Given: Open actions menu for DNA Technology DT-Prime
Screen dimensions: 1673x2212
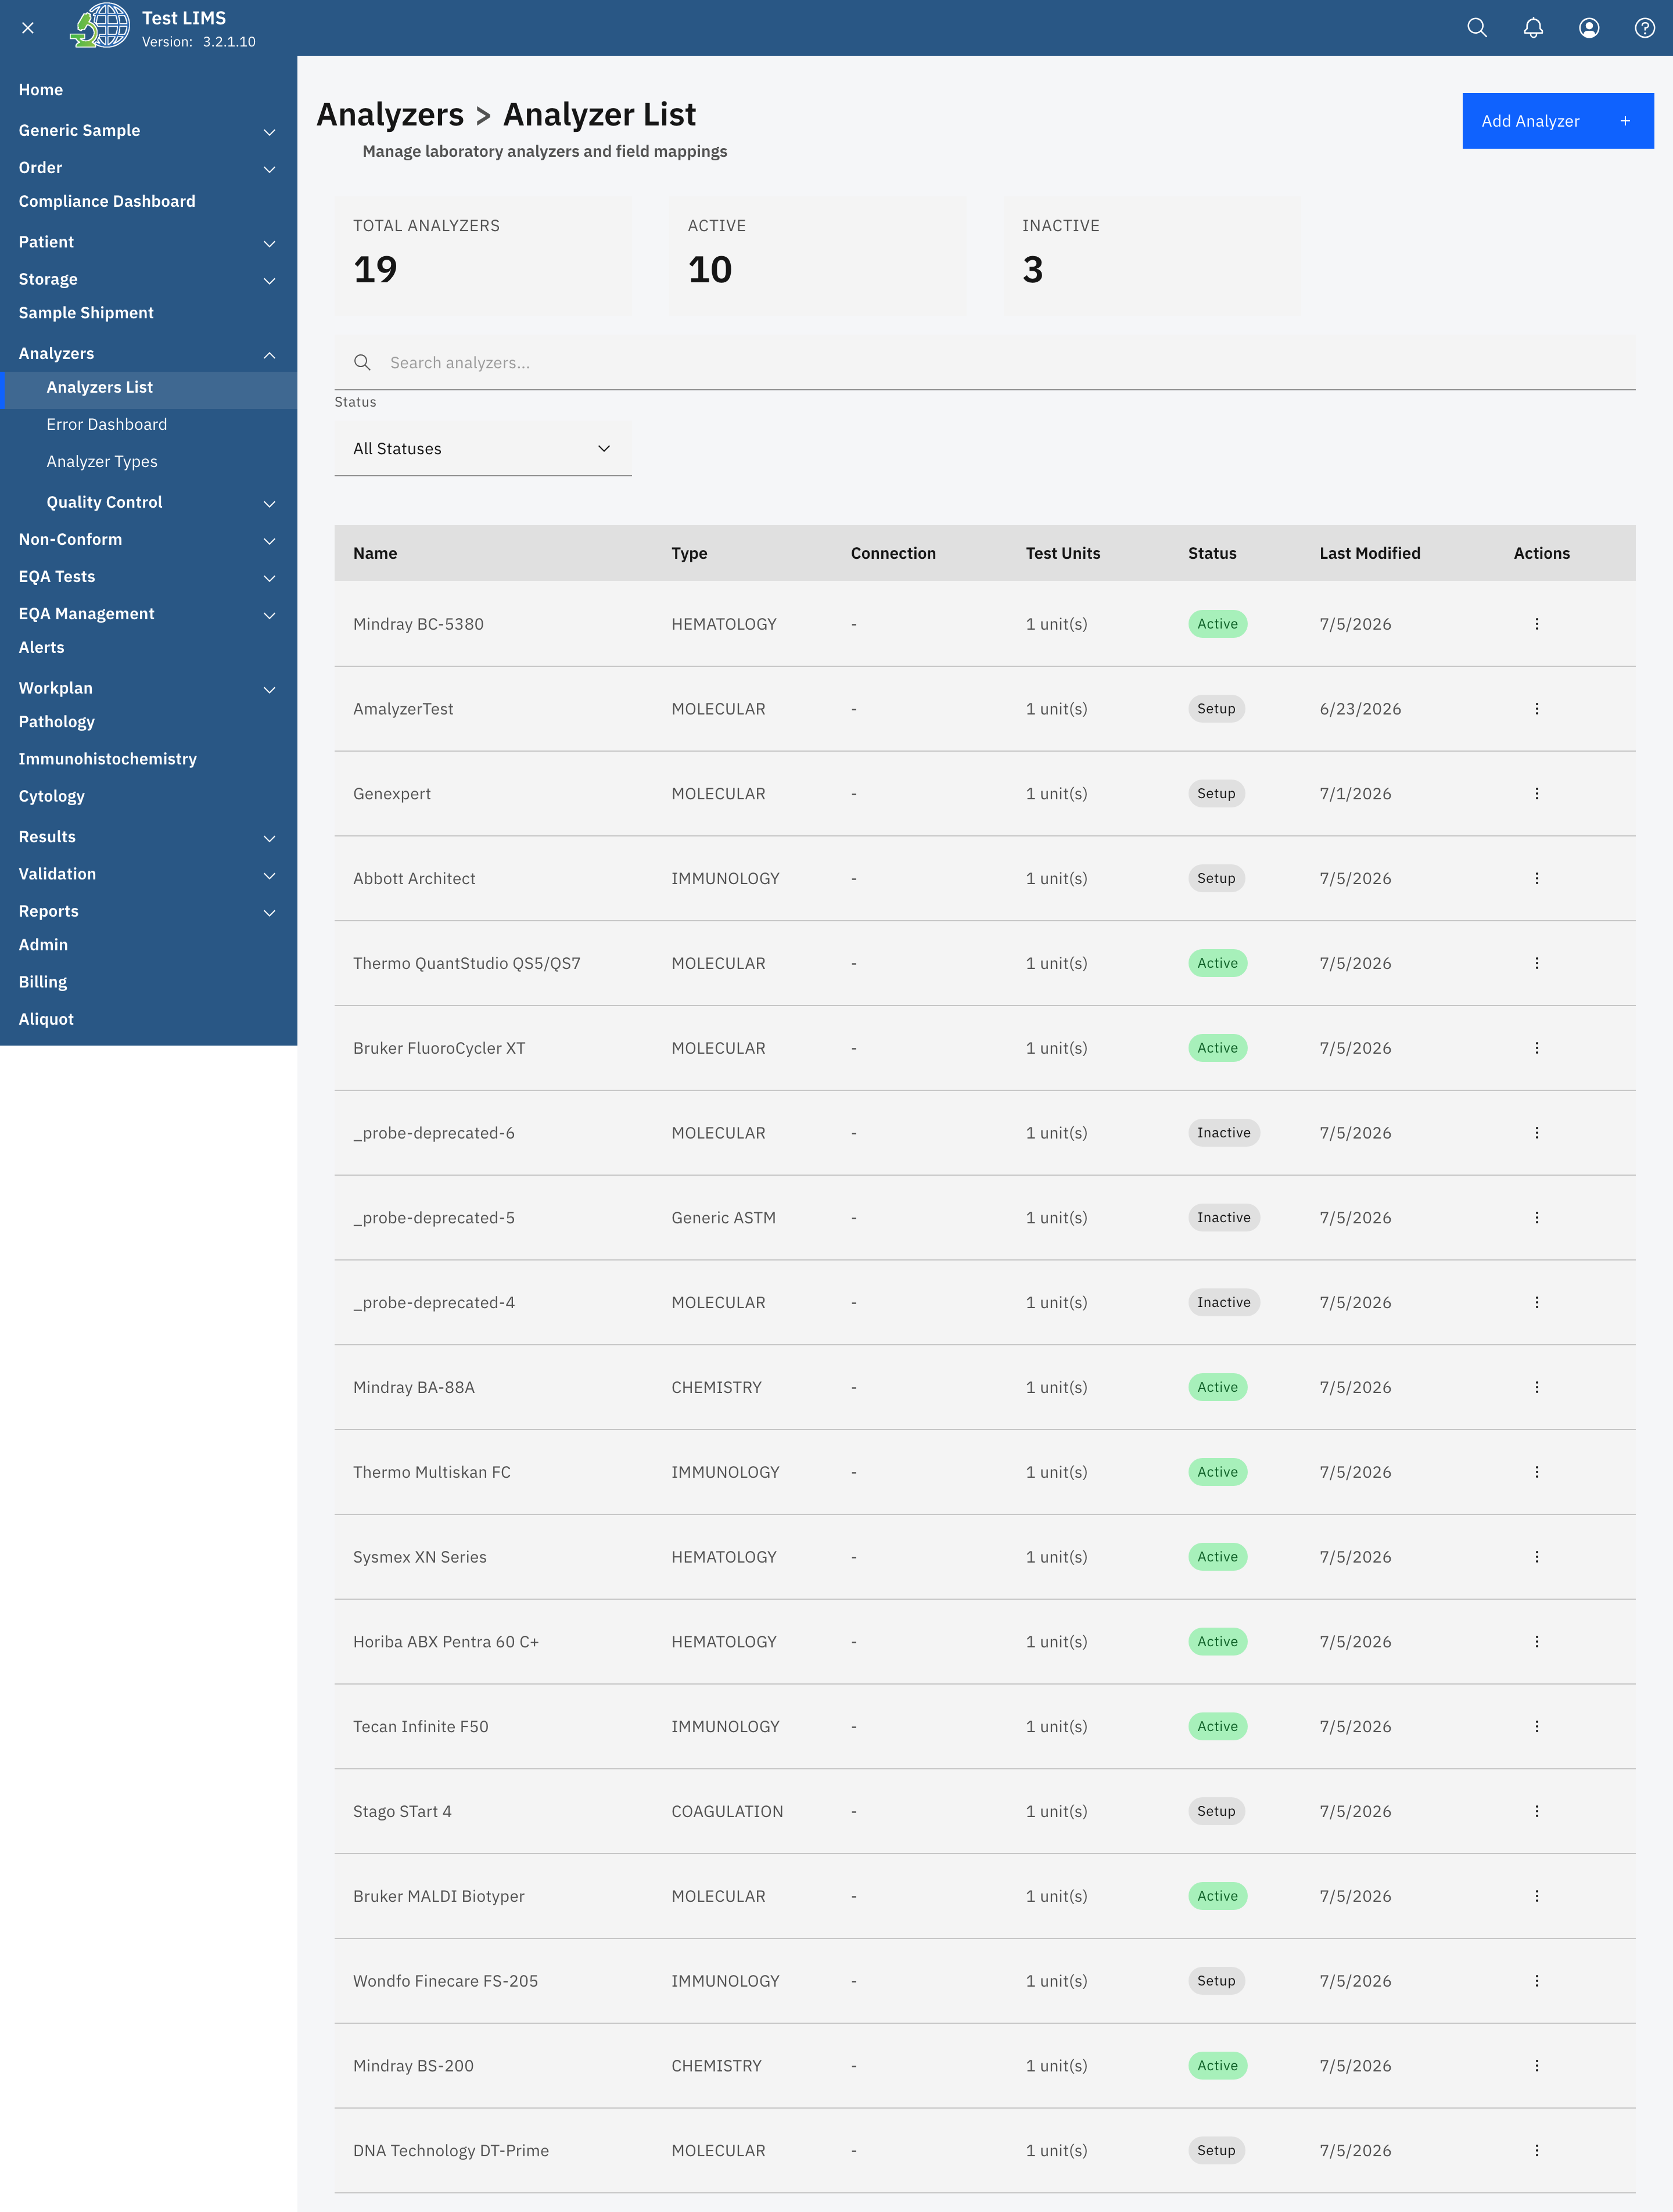Looking at the screenshot, I should [1537, 2151].
